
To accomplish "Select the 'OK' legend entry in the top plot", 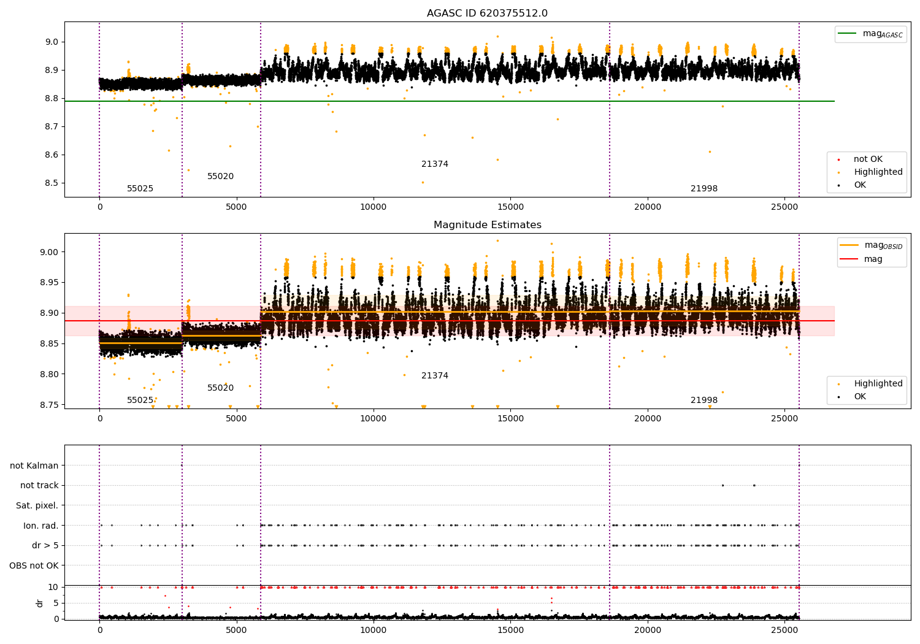I will coord(860,185).
